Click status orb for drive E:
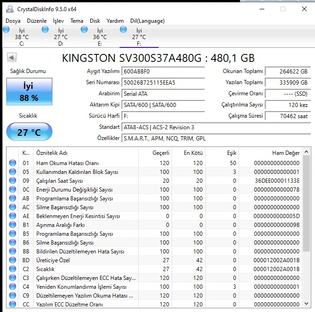The image size is (315, 312). pos(84,29)
